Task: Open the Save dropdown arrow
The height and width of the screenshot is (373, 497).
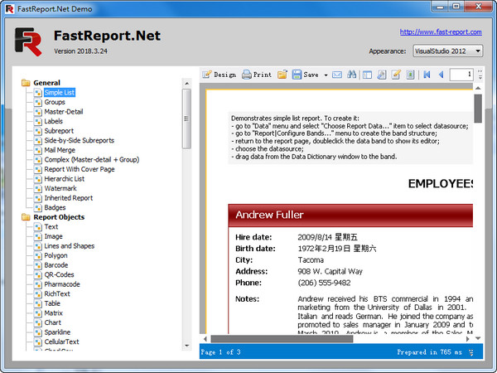Action: (325, 75)
